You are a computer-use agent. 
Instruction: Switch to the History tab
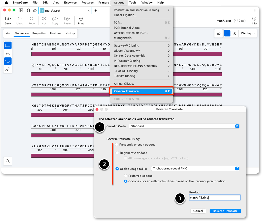70,34
